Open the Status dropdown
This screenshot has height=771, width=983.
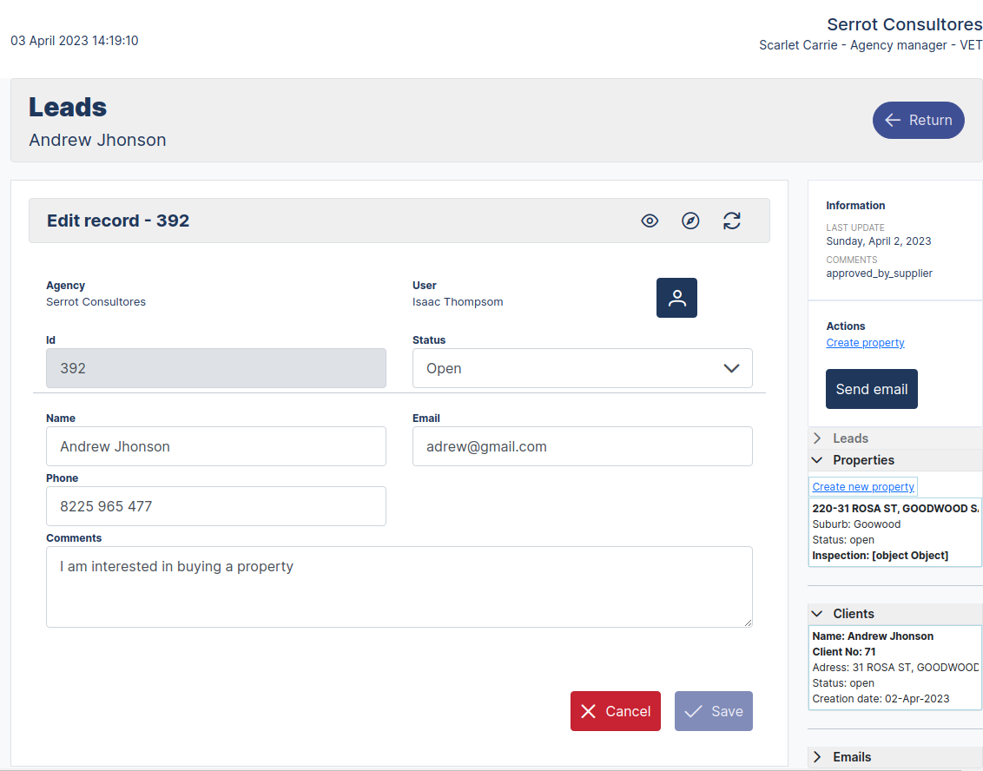coord(582,368)
